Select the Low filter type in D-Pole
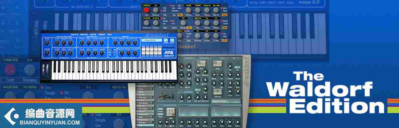This screenshot has width=399, height=128. 173,5
